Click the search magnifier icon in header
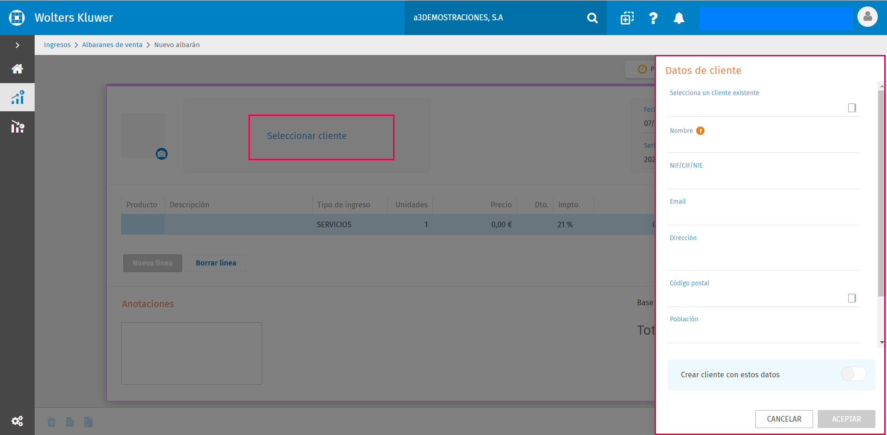The height and width of the screenshot is (435, 887). [x=592, y=18]
